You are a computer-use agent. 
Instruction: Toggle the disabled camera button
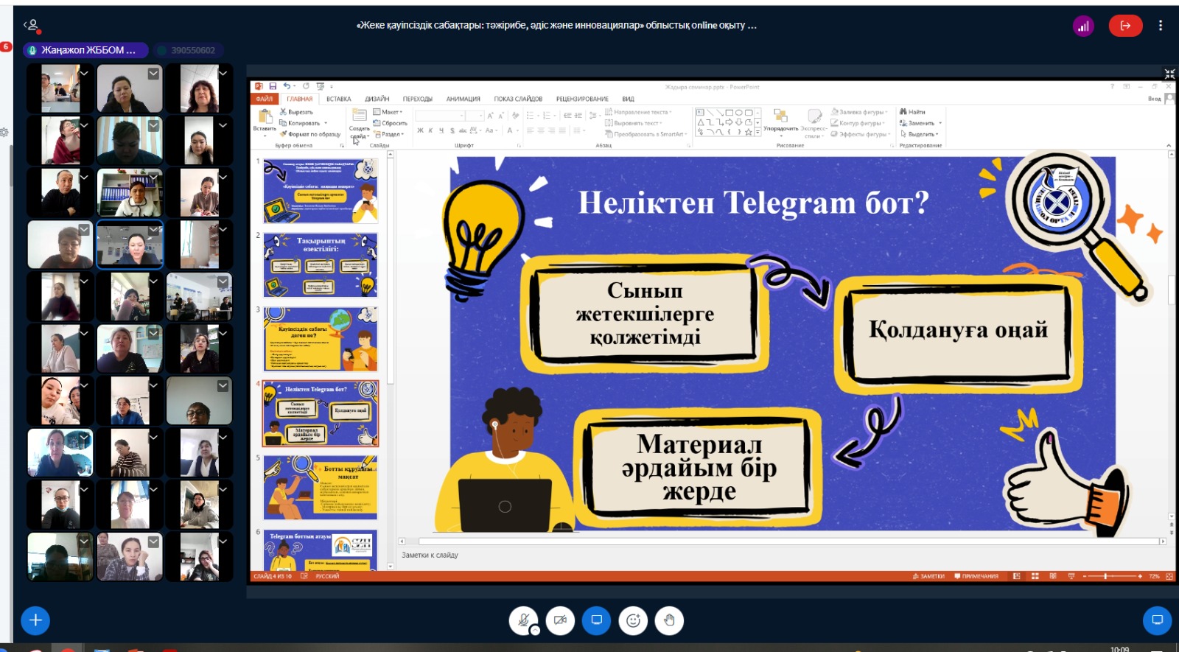click(560, 620)
